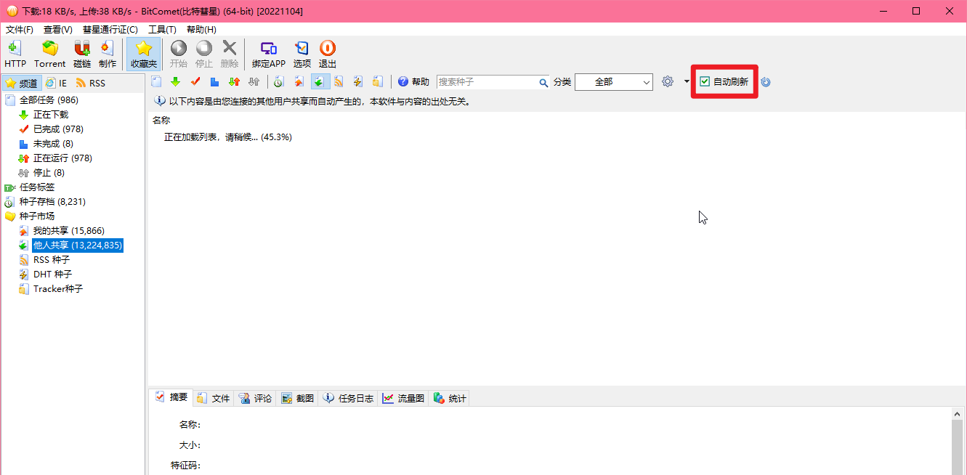Click the 开始 start toolbar icon
967x475 pixels.
(x=178, y=54)
